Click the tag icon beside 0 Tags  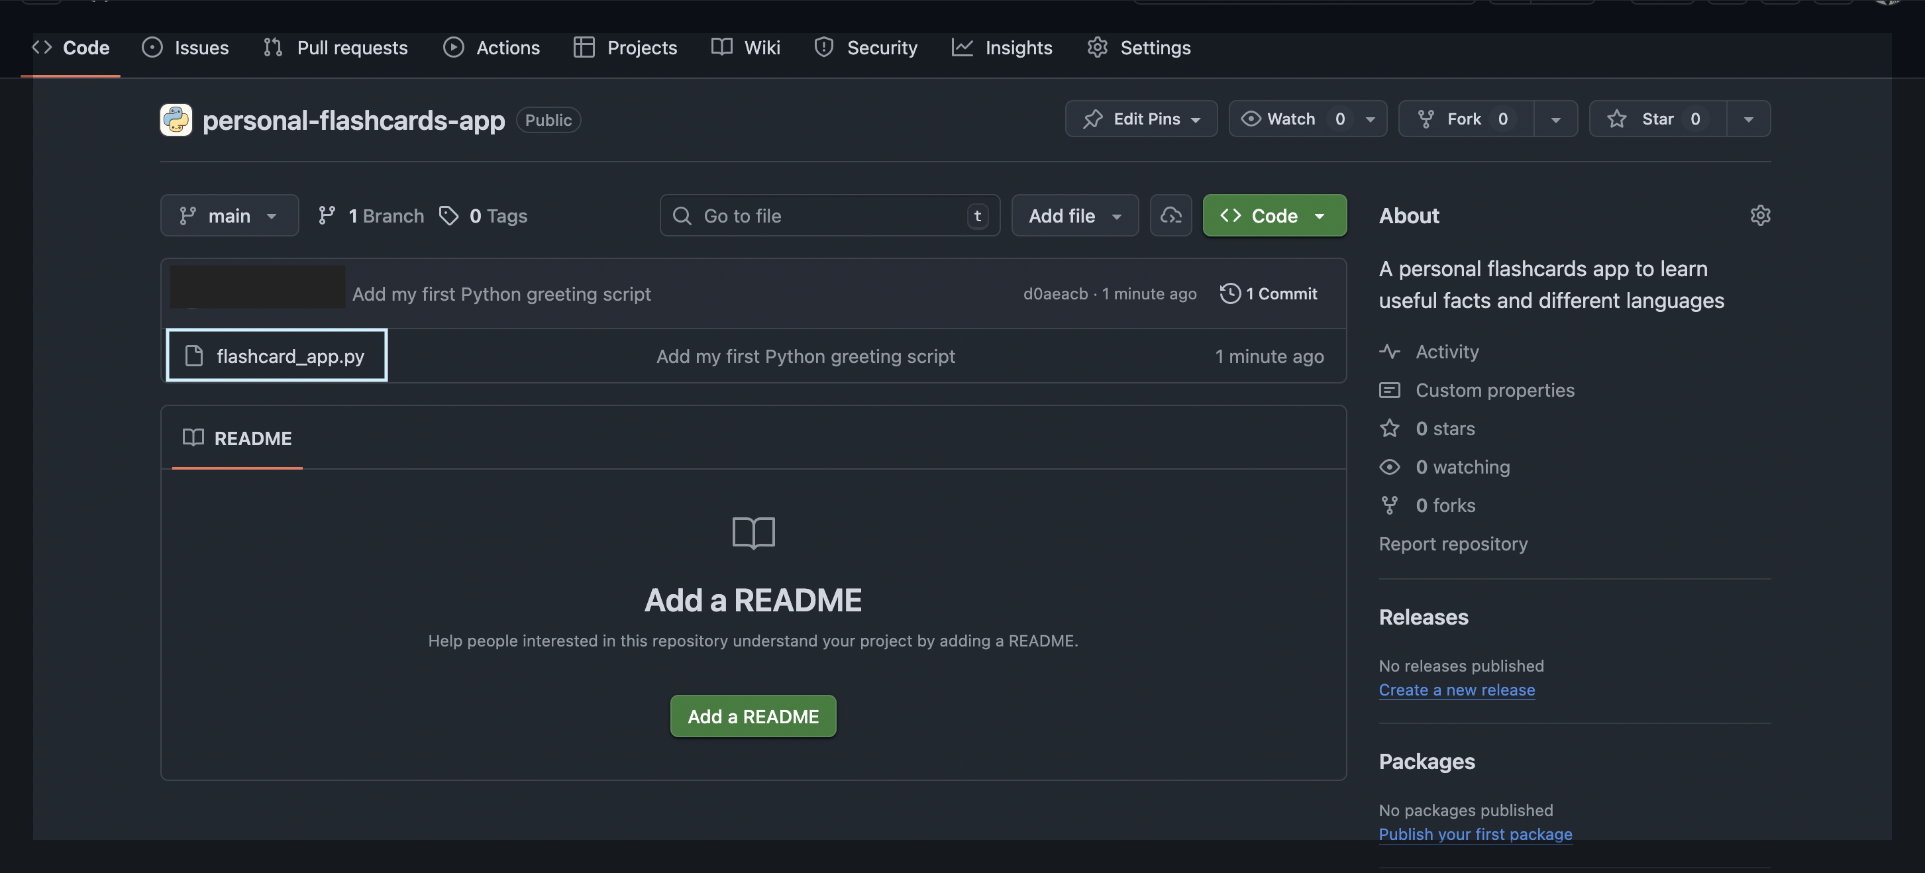point(448,215)
